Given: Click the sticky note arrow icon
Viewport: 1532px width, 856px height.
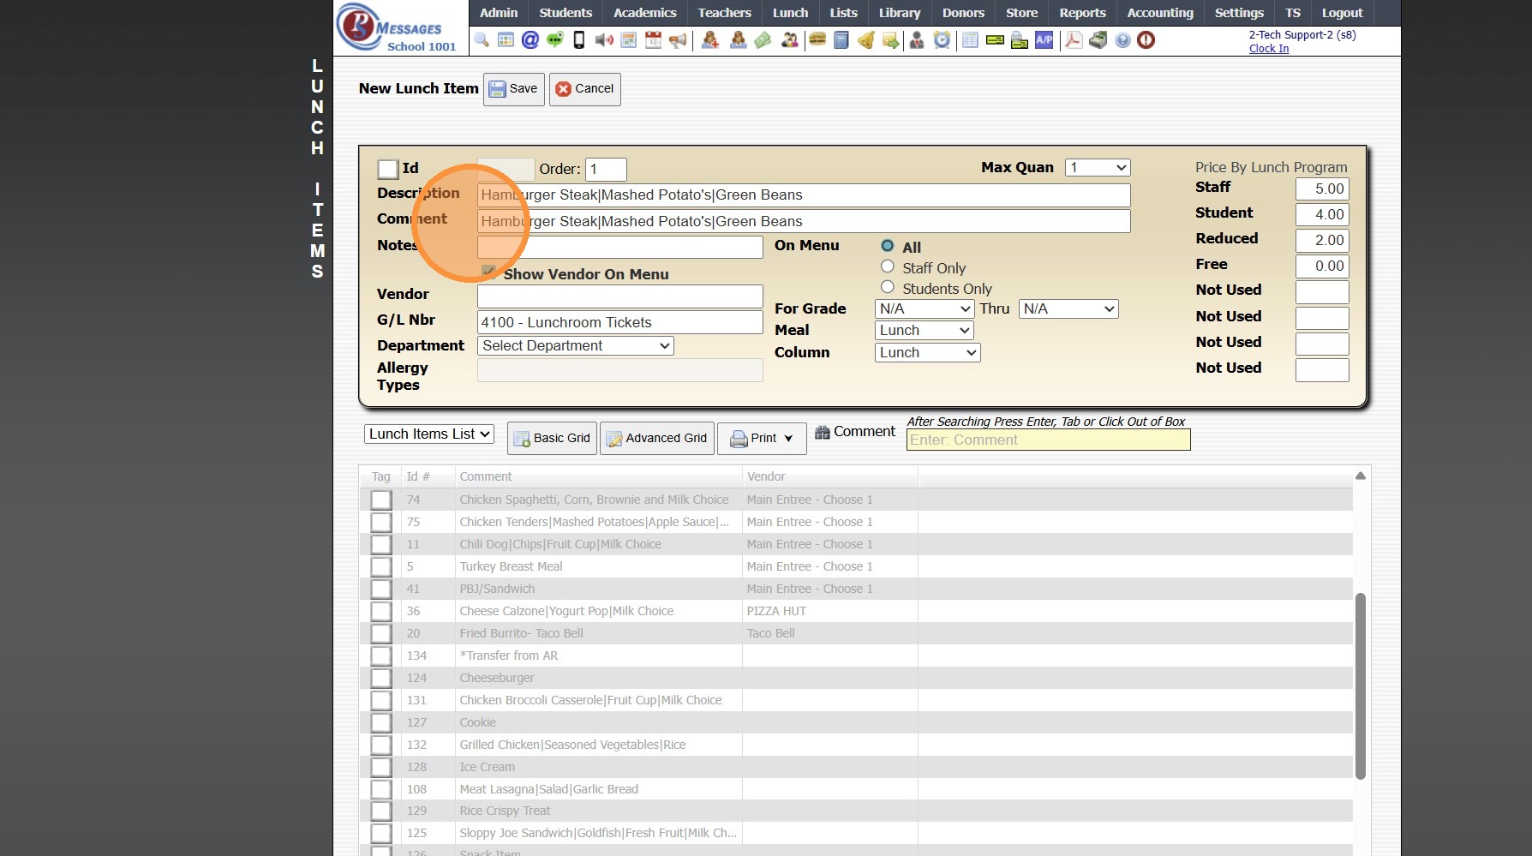Looking at the screenshot, I should (x=890, y=40).
